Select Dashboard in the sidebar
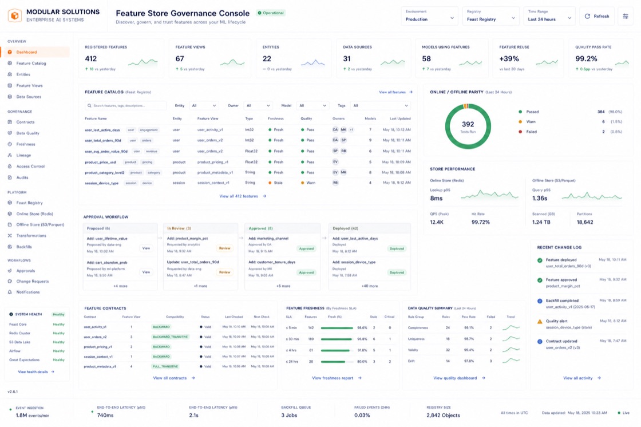The width and height of the screenshot is (641, 427). 35,52
